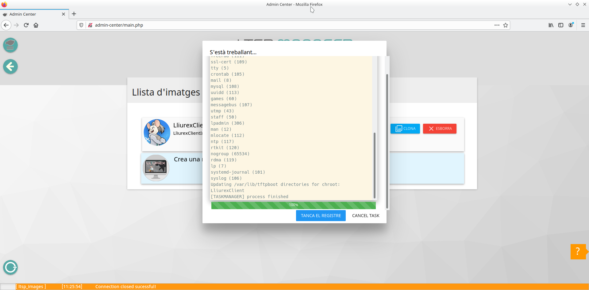This screenshot has height=290, width=589.
Task: Toggle the Firefox sidebar view icon
Action: (561, 25)
